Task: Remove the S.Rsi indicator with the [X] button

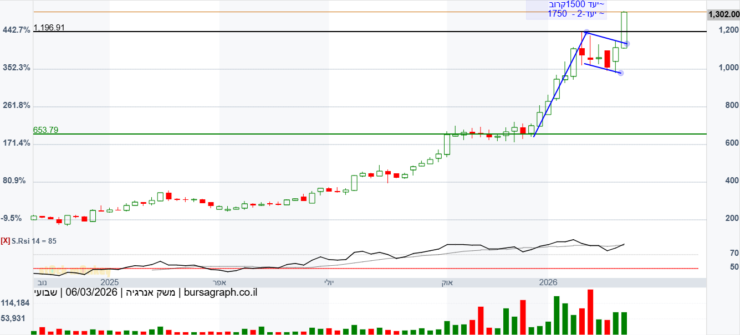Action: [5, 241]
